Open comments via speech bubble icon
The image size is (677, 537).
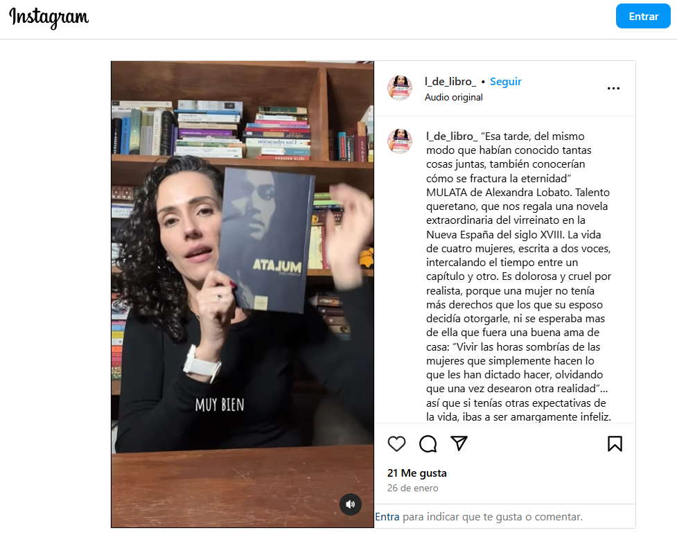click(x=428, y=443)
